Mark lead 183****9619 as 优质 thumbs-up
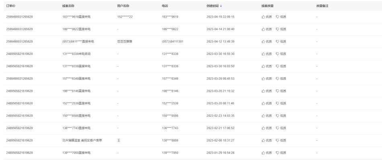The height and width of the screenshot is (160, 382). (267, 17)
